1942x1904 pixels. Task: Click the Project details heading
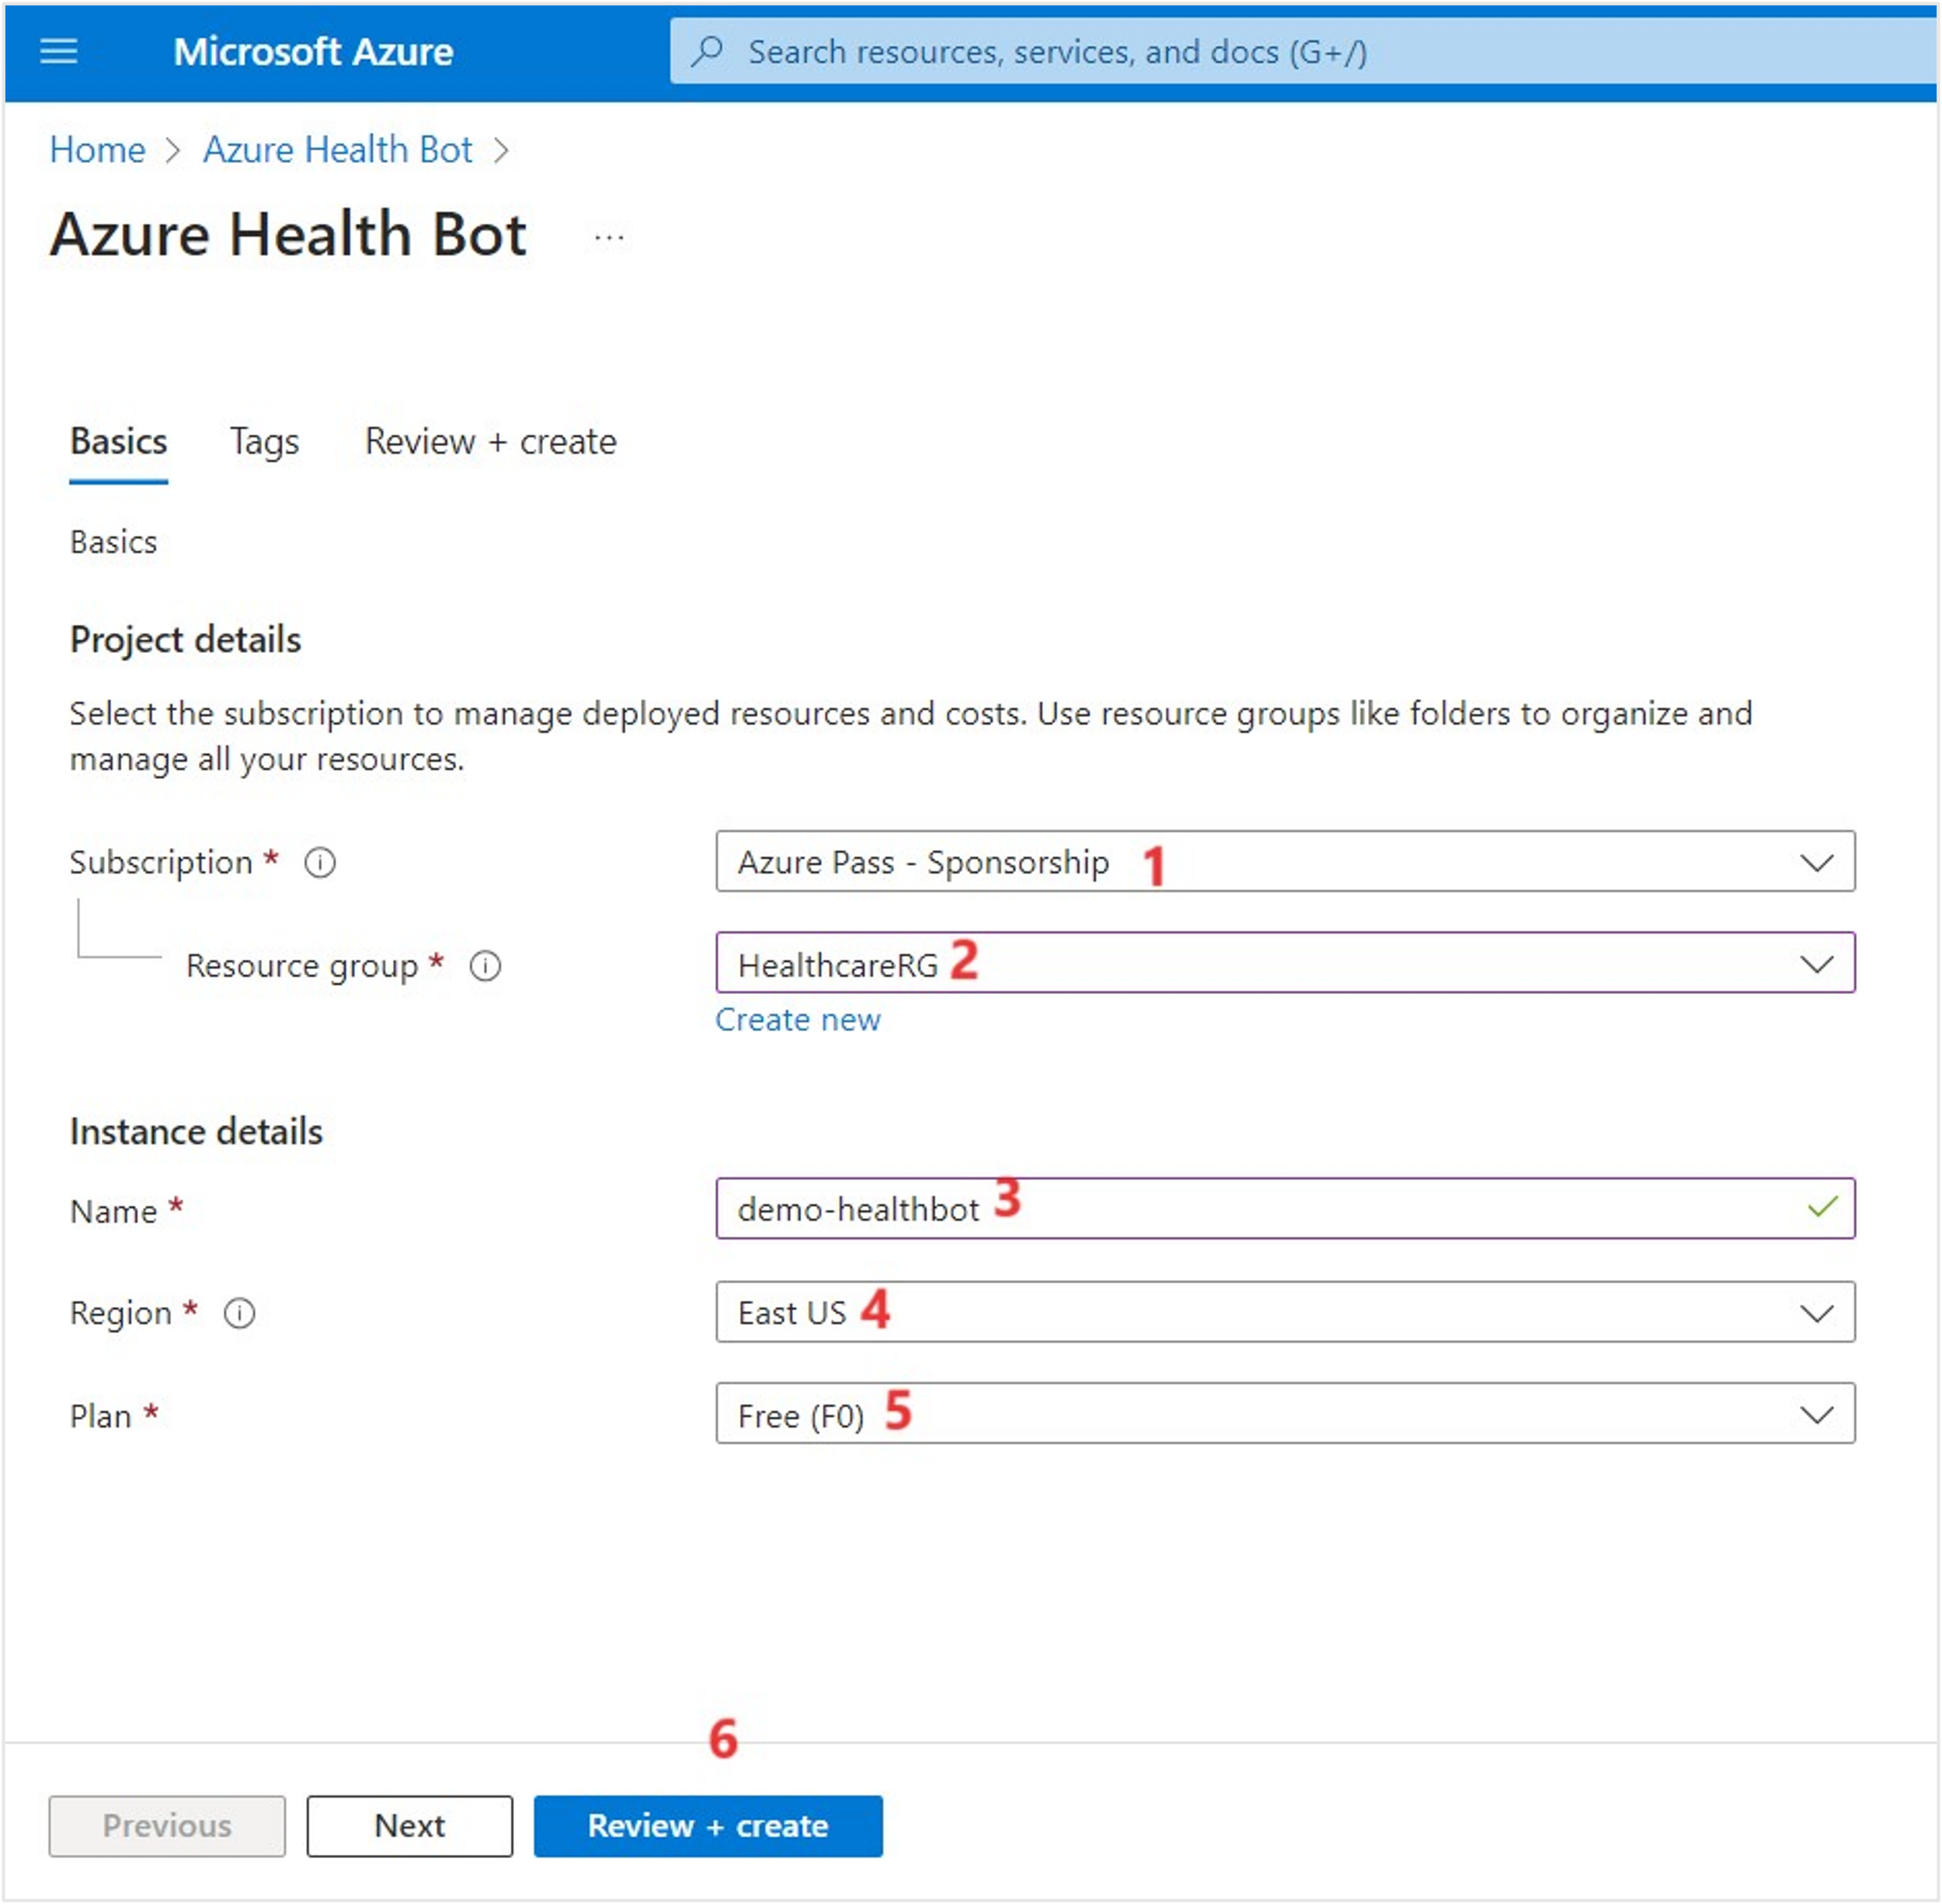pyautogui.click(x=185, y=640)
